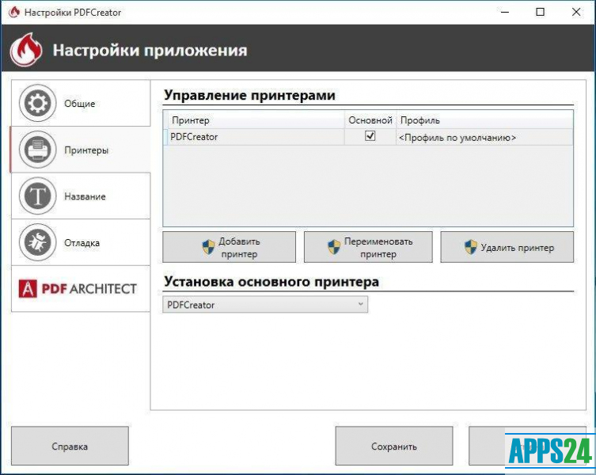Click the shield icon on Удалить принтер
Image resolution: width=596 pixels, height=475 pixels.
coord(471,247)
